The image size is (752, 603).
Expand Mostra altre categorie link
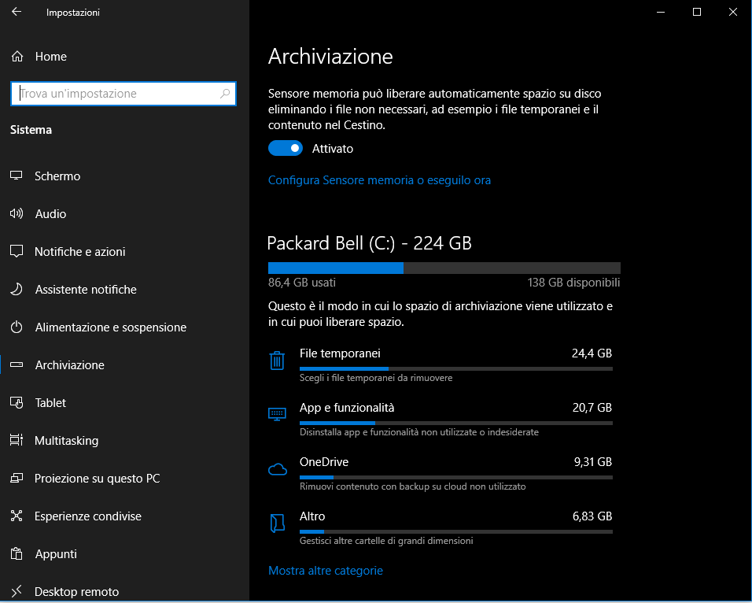[325, 571]
